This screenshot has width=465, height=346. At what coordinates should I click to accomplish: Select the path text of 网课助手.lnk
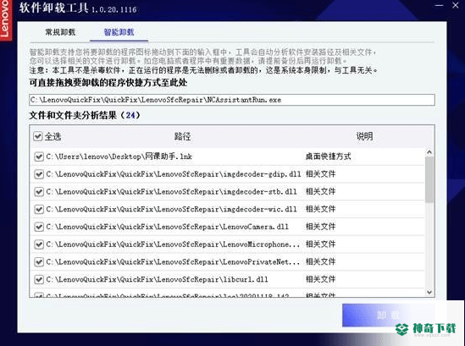119,157
